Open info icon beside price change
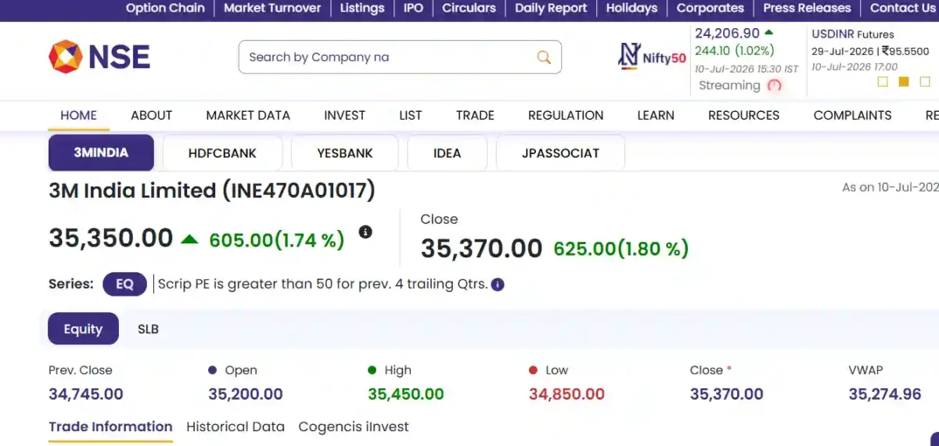The image size is (939, 446). click(365, 232)
